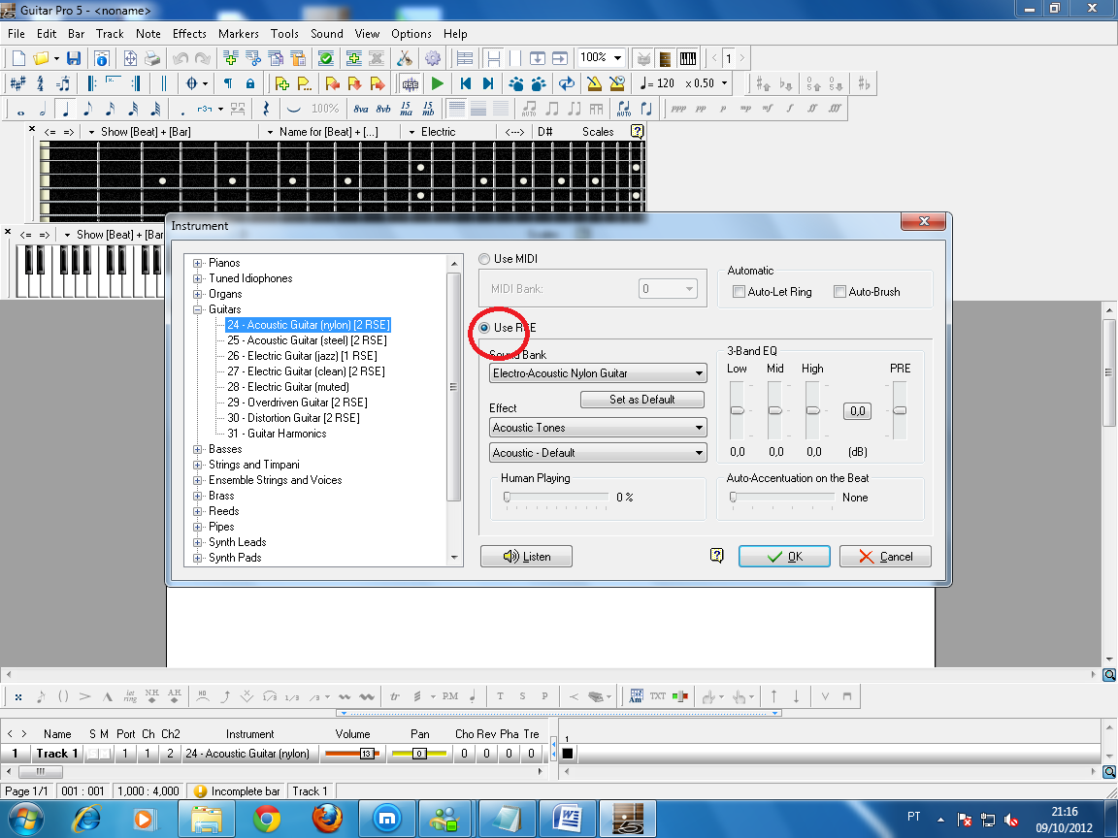Enable the Auto-Let Ring checkbox
Viewport: 1118px width, 838px height.
(740, 291)
